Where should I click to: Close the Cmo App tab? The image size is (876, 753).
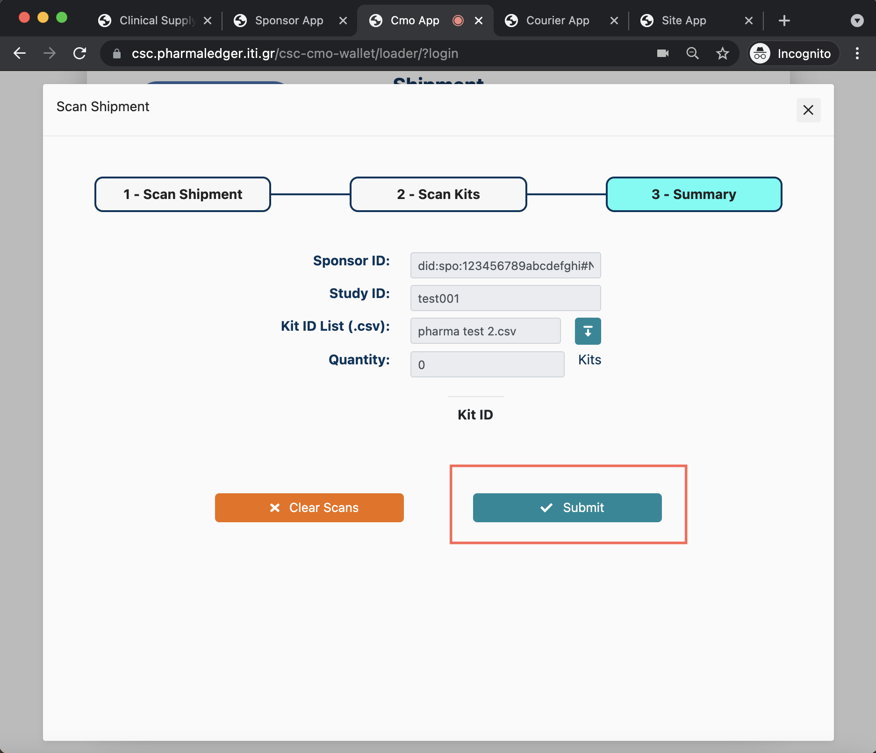479,21
